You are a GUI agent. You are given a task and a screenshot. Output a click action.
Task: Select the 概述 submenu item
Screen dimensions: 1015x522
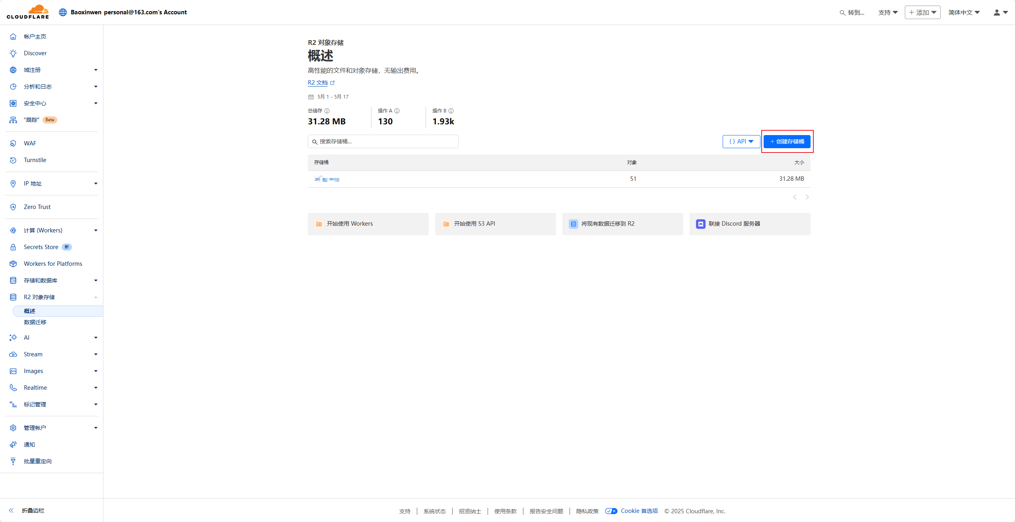(58, 311)
